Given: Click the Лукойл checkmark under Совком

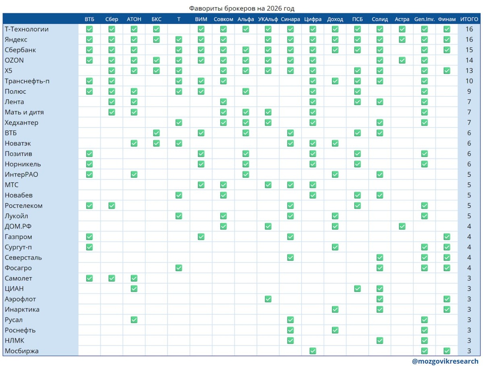Looking at the screenshot, I should tap(223, 216).
